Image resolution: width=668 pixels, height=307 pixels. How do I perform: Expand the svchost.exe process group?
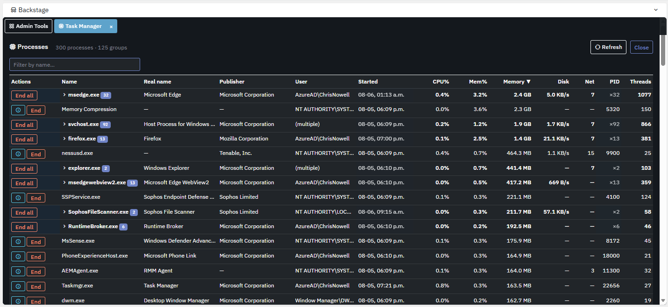(x=64, y=124)
